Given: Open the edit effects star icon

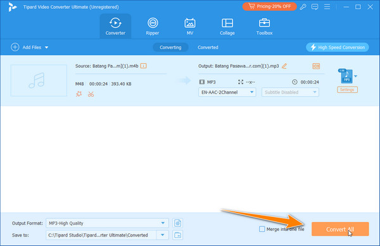Looking at the screenshot, I should tap(79, 94).
